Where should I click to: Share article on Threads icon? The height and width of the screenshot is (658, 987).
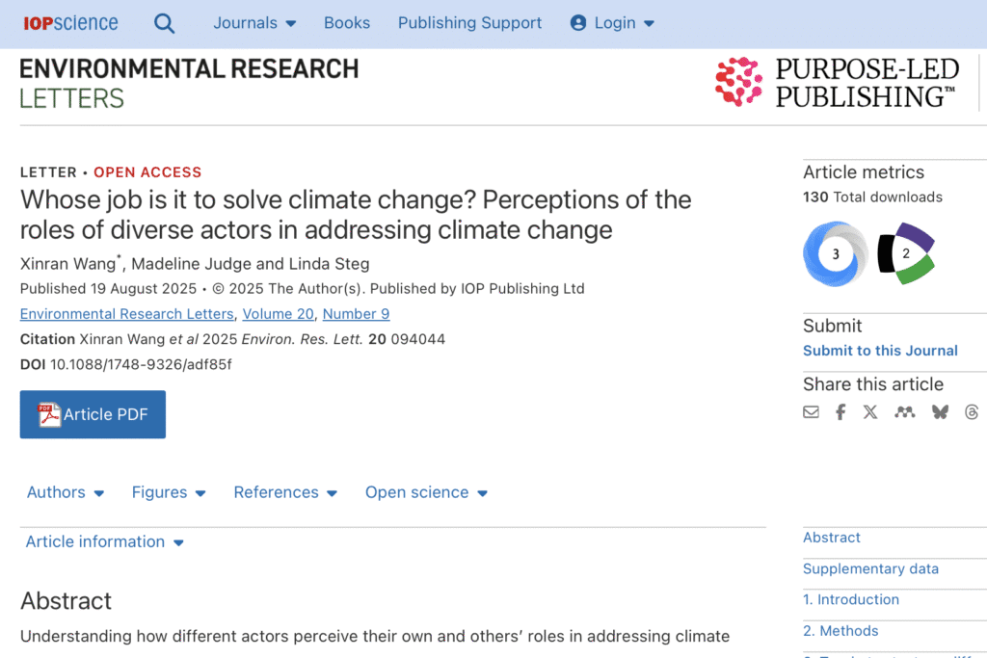(972, 412)
